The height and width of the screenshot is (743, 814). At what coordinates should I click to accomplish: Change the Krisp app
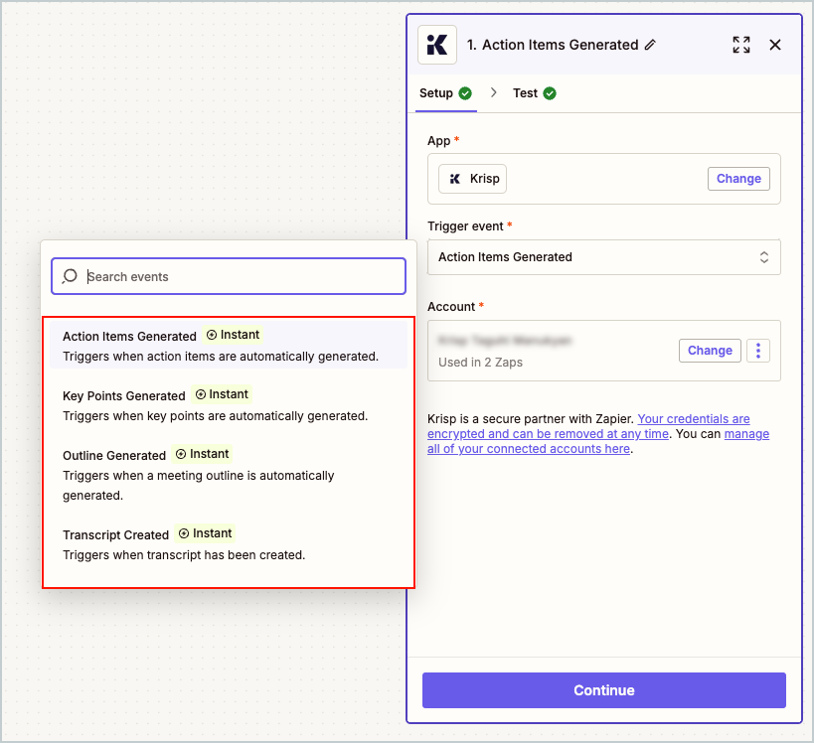[738, 179]
